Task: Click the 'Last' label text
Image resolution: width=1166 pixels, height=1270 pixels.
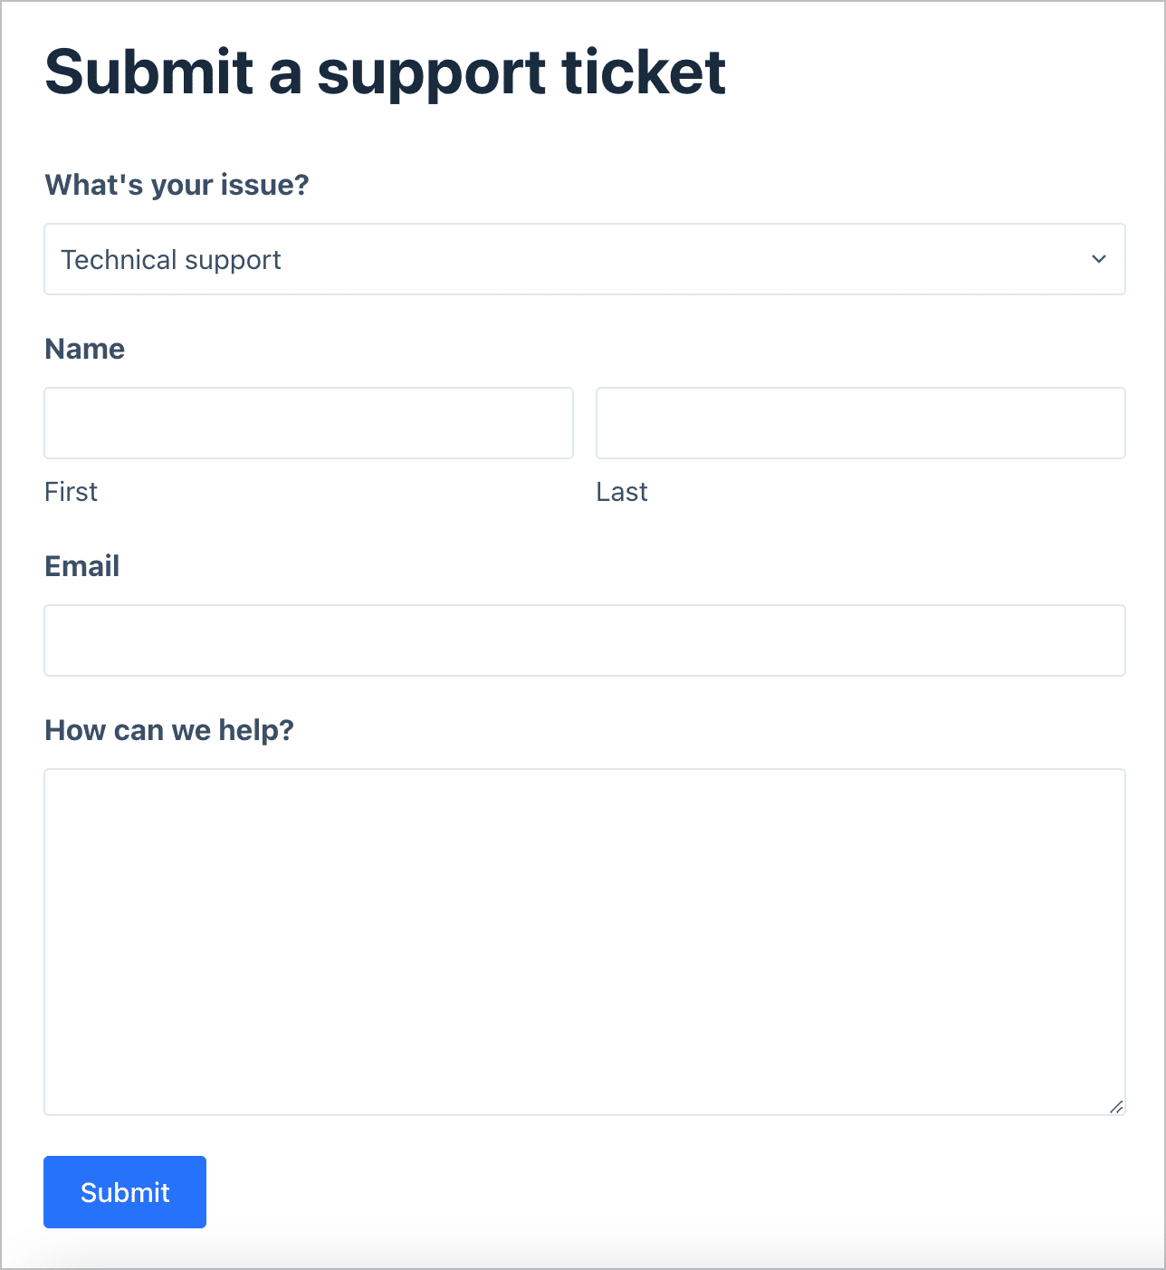Action: [x=622, y=491]
